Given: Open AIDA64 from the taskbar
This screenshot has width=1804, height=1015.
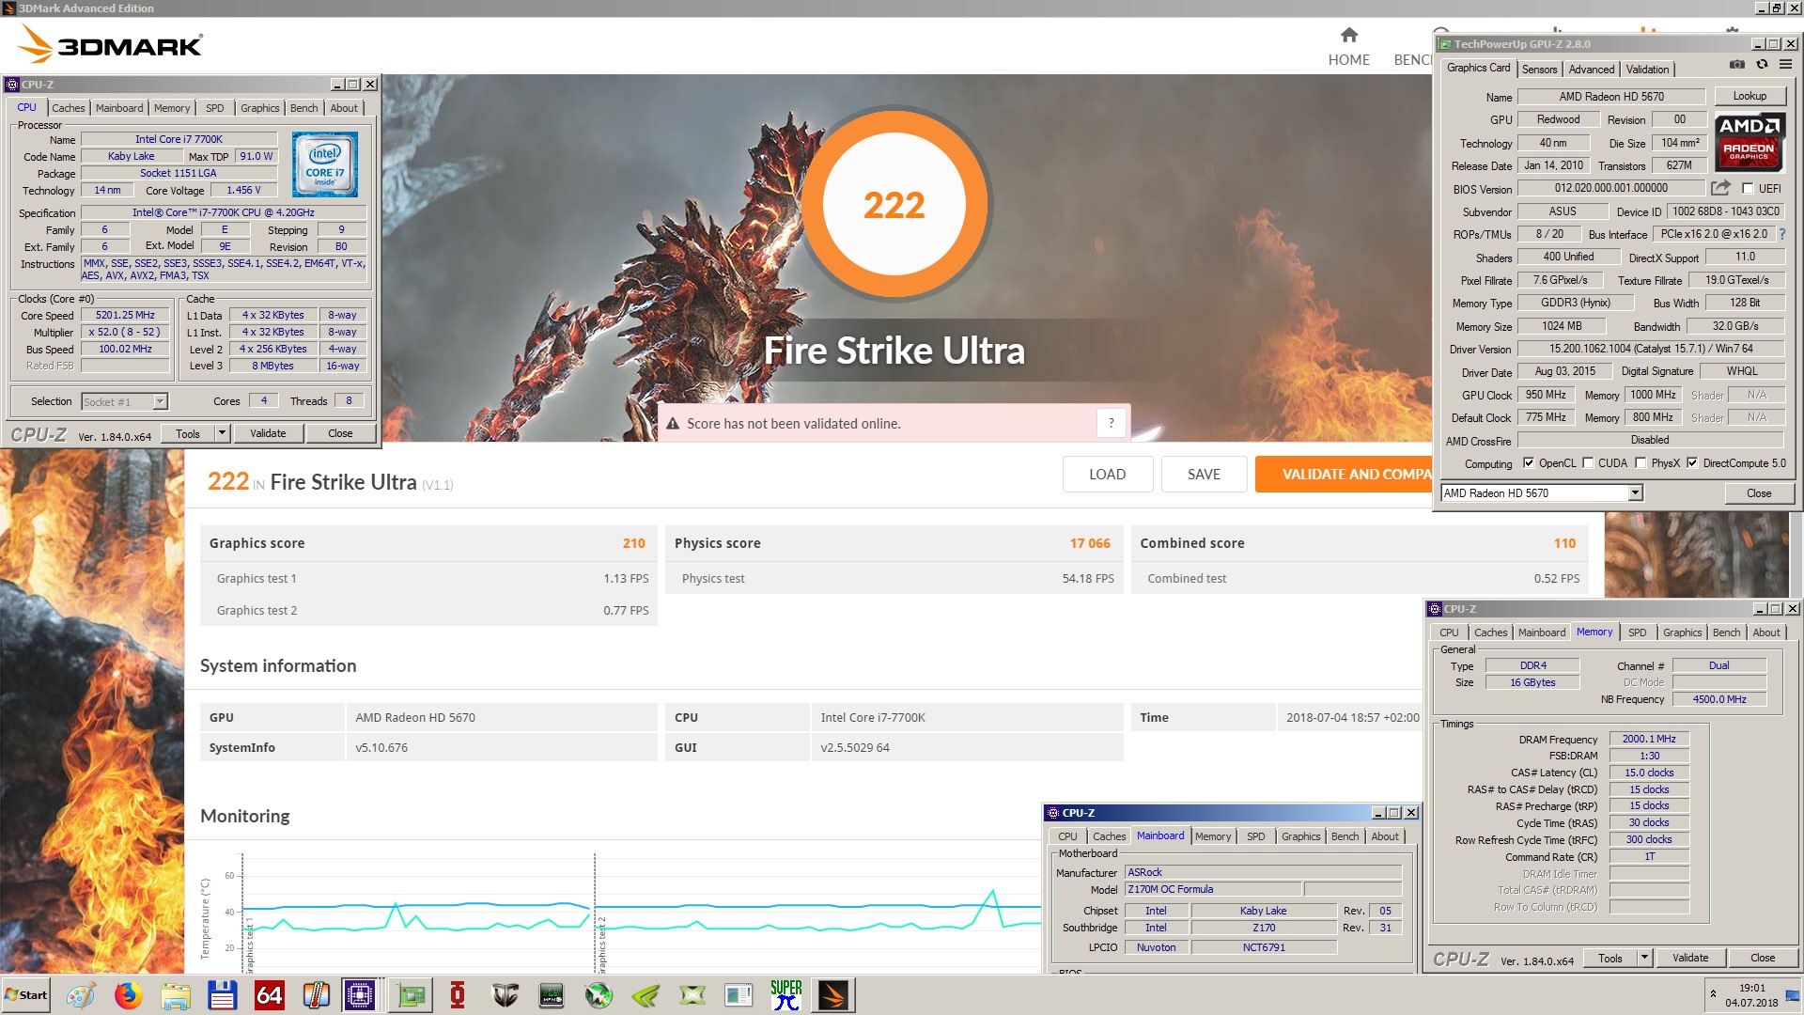Looking at the screenshot, I should pos(269,995).
